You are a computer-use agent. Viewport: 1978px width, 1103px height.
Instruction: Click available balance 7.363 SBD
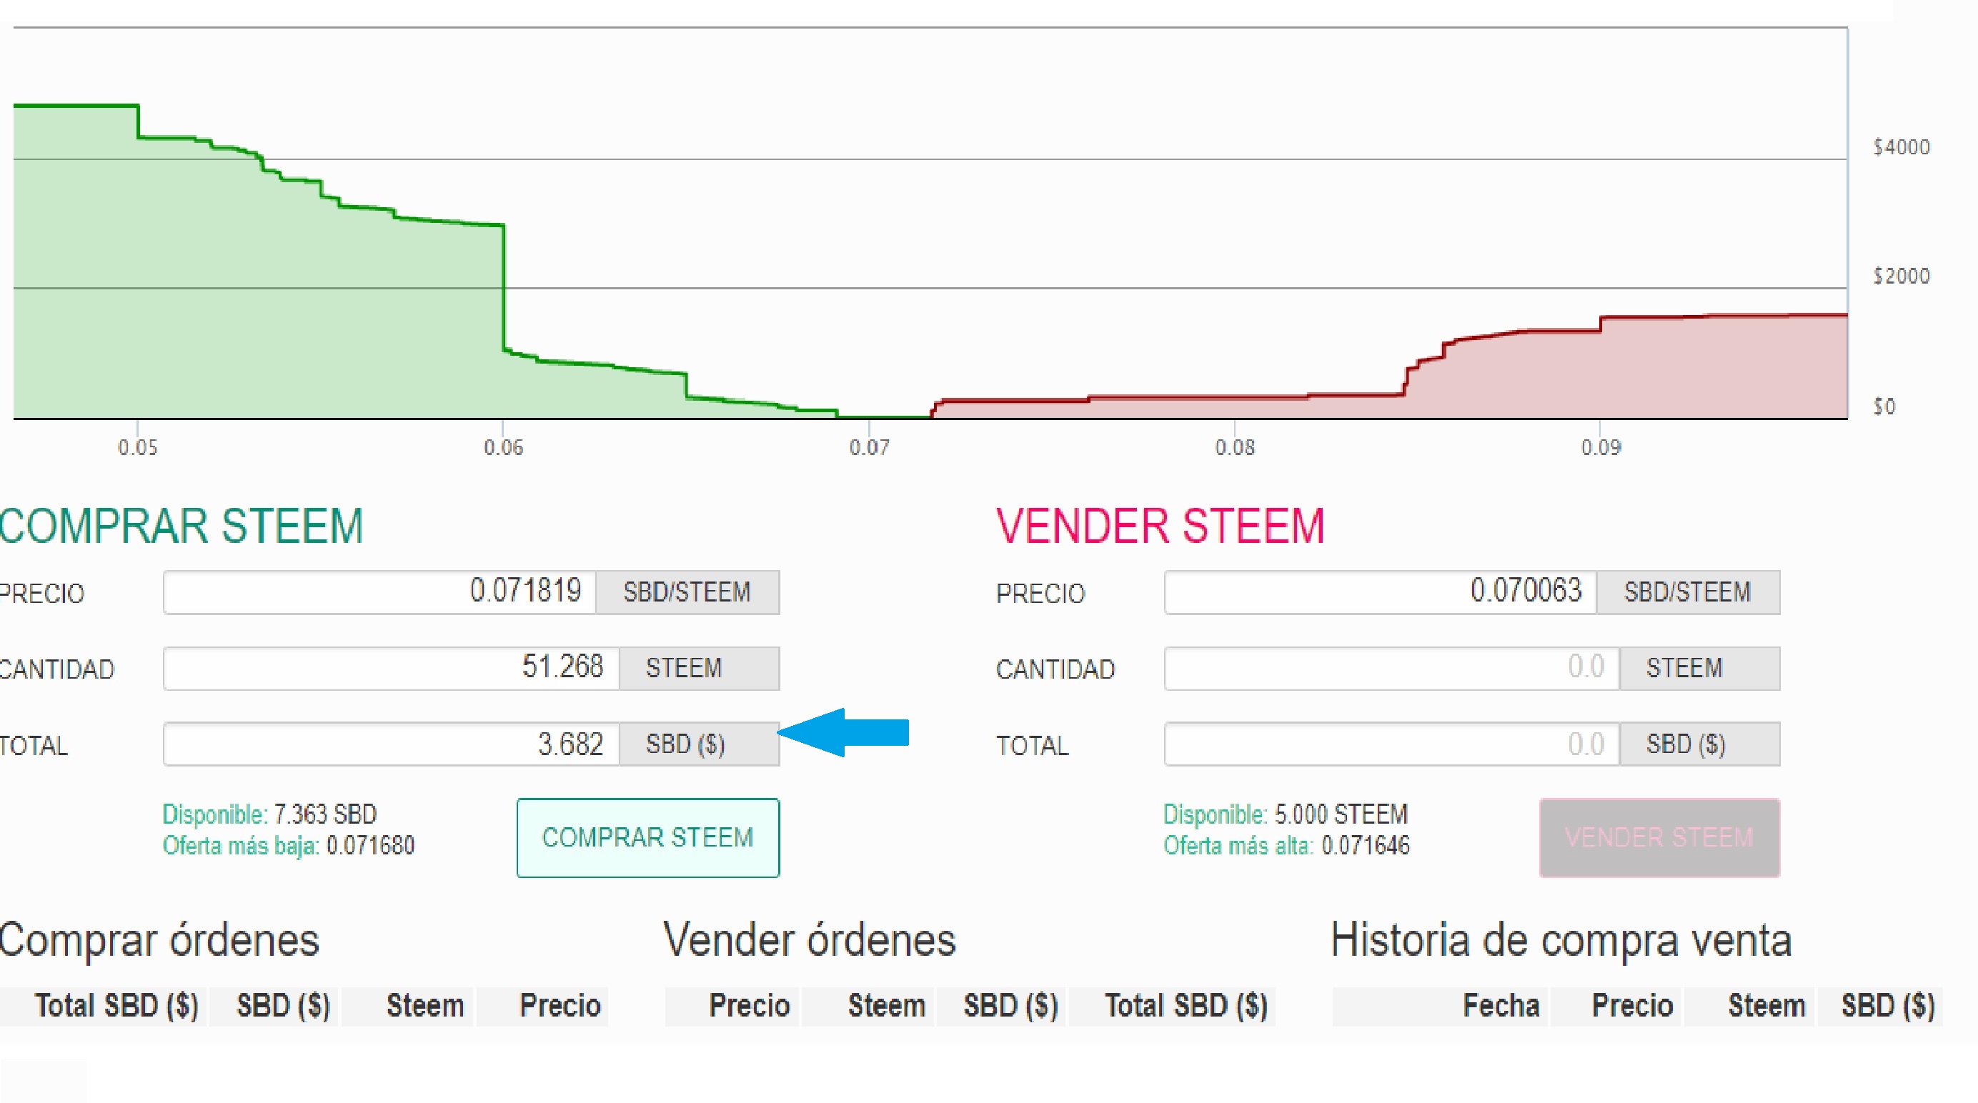(x=326, y=814)
